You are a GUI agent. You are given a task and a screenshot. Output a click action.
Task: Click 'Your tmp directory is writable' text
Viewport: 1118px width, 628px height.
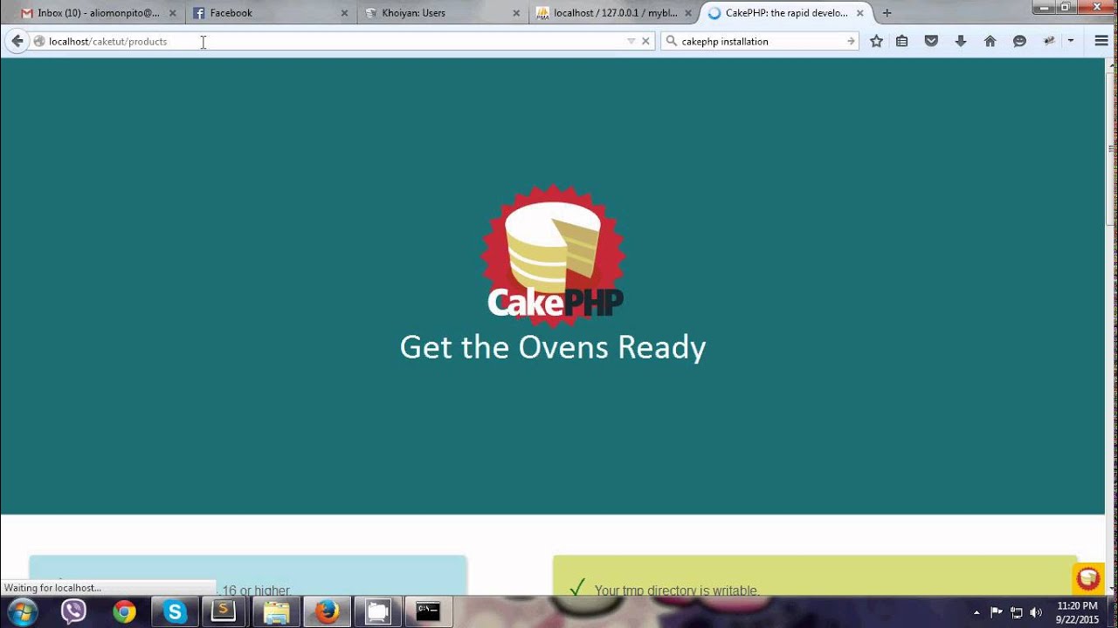677,590
